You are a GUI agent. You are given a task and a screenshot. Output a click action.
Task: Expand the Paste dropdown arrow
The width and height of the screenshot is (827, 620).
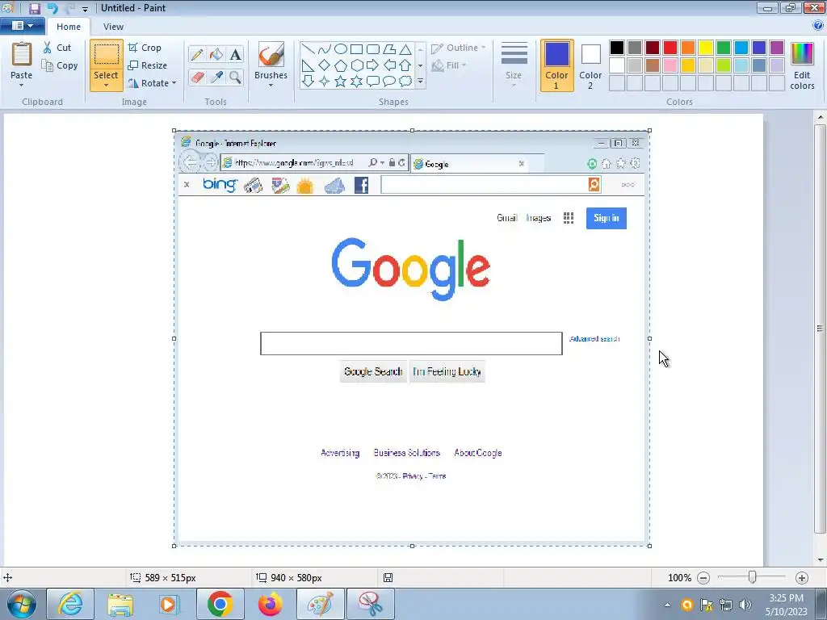[22, 85]
